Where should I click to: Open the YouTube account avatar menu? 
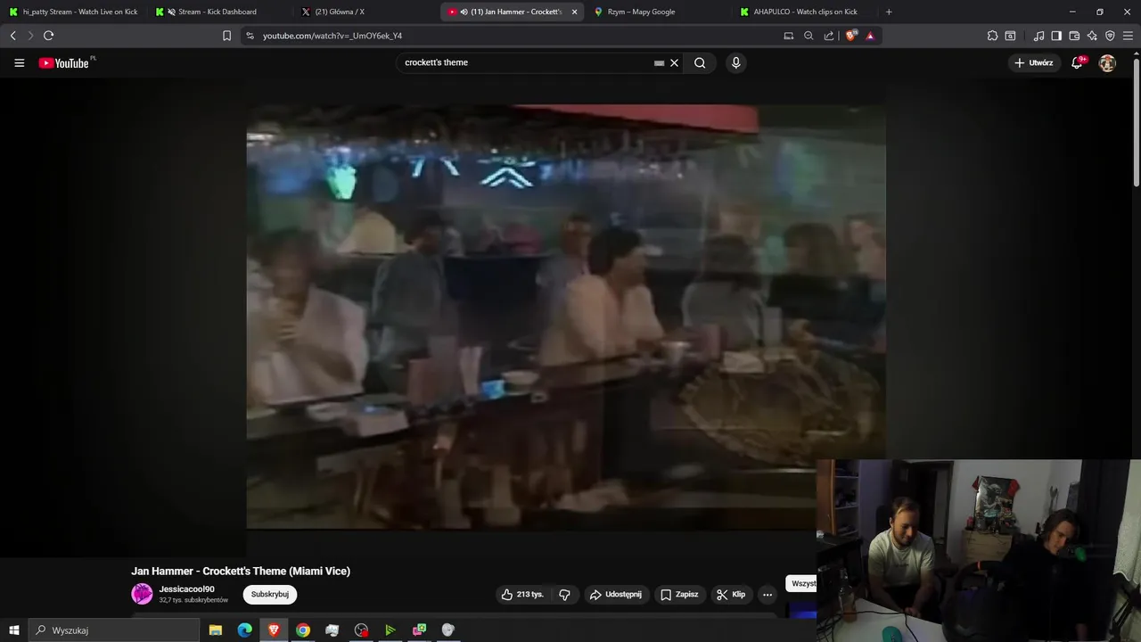(x=1107, y=63)
